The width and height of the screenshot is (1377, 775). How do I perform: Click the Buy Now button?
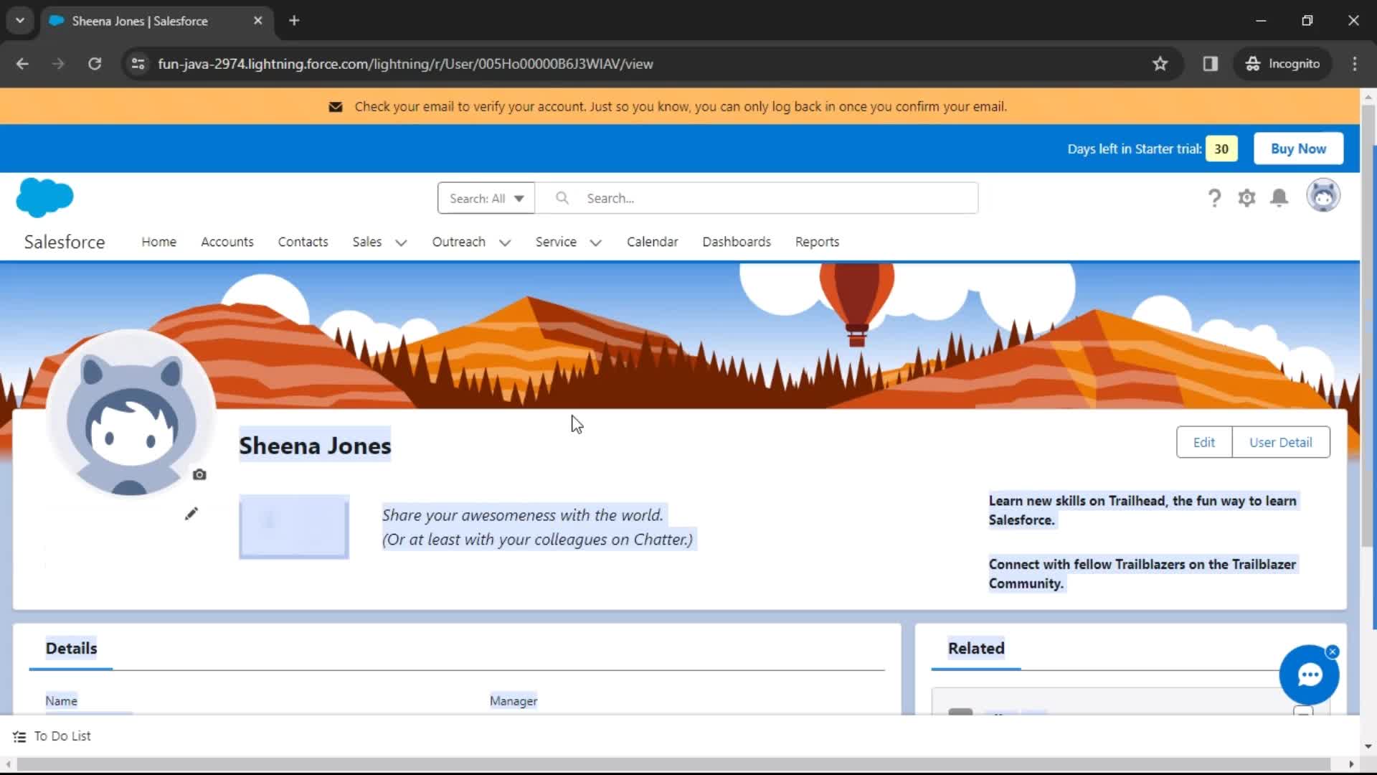click(1298, 149)
